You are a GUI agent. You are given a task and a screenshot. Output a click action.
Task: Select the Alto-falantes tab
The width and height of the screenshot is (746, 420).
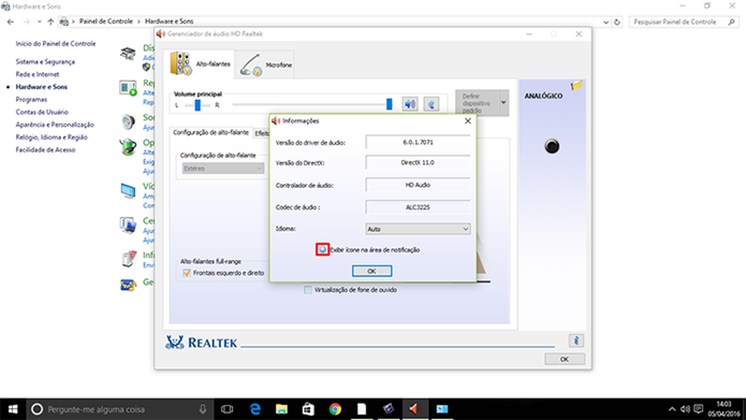(x=200, y=64)
